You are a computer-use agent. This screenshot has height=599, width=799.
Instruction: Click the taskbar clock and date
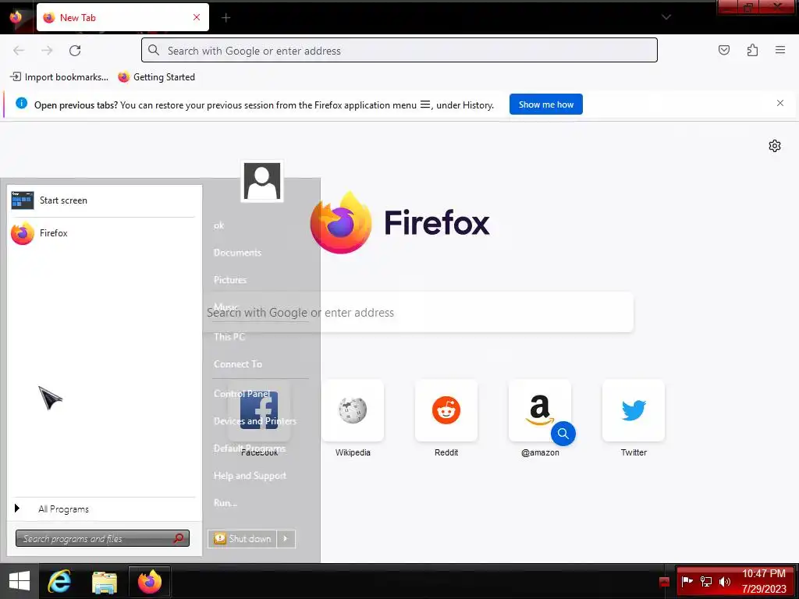pyautogui.click(x=764, y=581)
